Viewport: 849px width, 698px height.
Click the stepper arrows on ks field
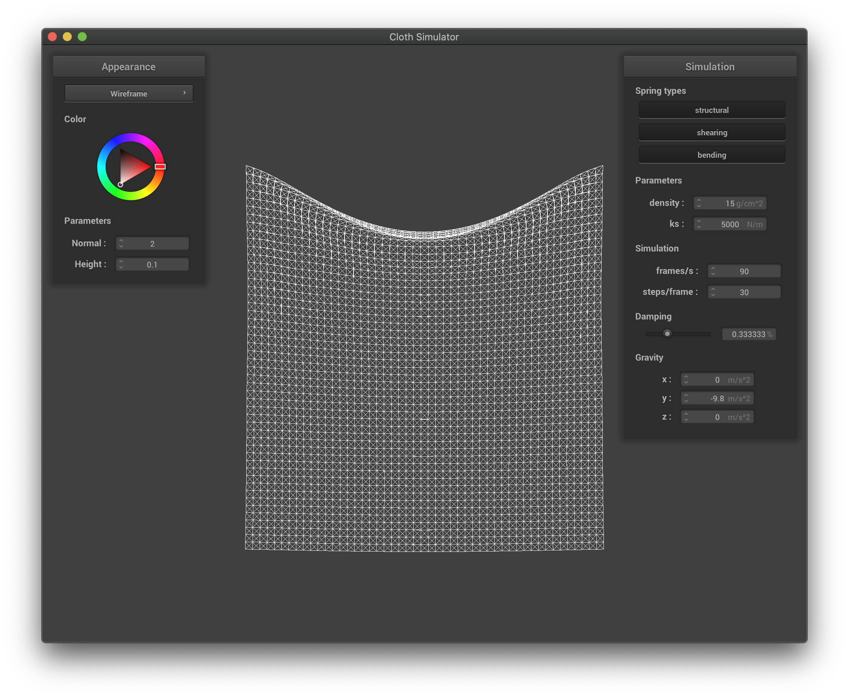click(699, 224)
